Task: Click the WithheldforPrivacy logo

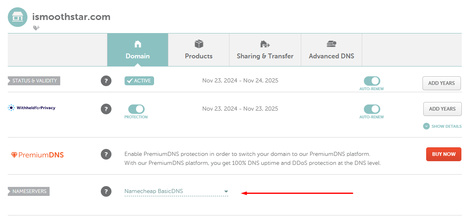Action: pyautogui.click(x=32, y=108)
